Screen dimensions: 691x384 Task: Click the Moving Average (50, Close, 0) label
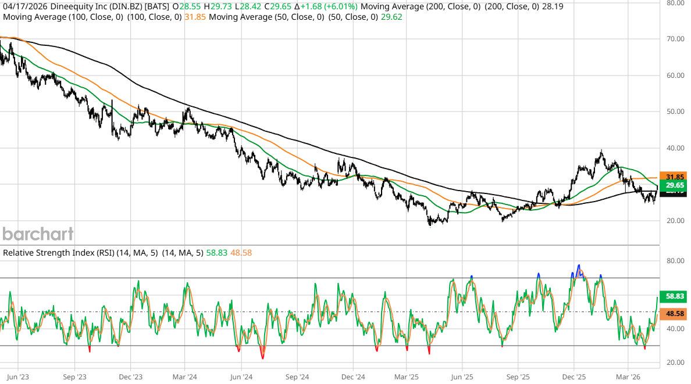(x=266, y=17)
